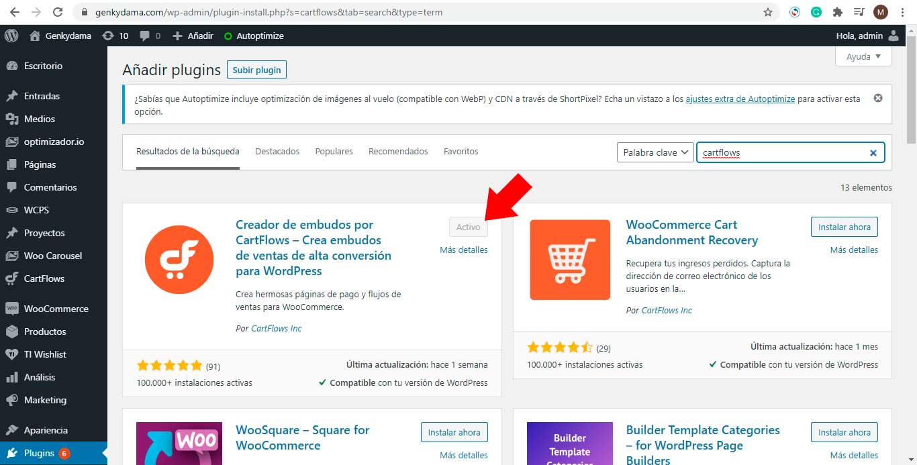Clear the search with X icon
This screenshot has width=917, height=465.
873,153
